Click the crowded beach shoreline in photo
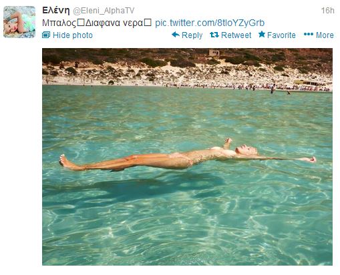 point(188,85)
